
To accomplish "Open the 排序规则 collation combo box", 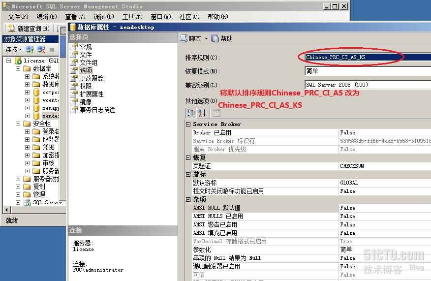I will [368, 57].
